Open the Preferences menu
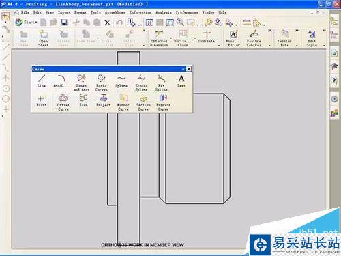The image size is (341, 256). click(187, 12)
